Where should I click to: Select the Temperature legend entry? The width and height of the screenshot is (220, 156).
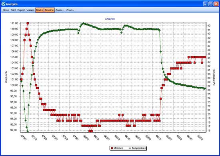[137, 148]
